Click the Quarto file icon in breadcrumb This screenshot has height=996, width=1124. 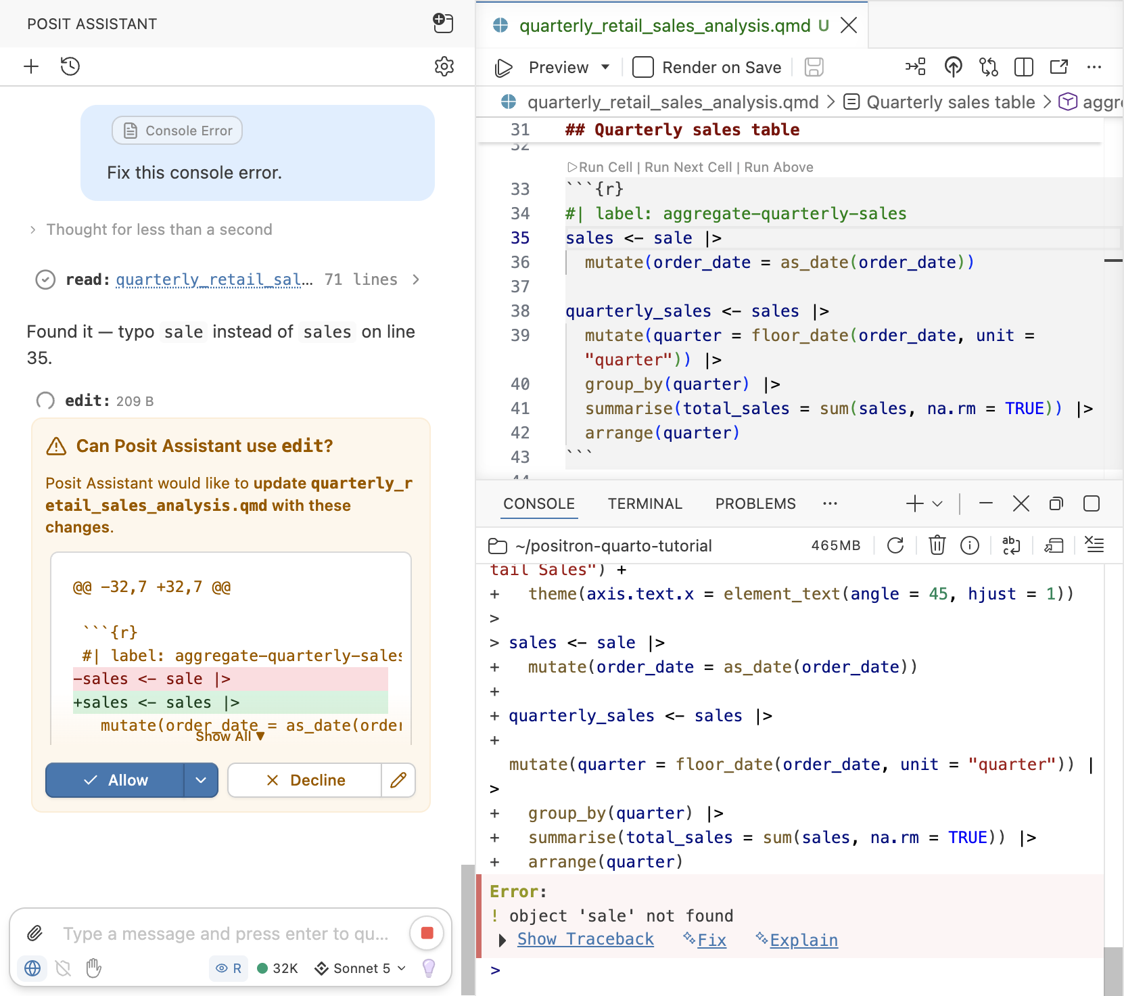[509, 102]
